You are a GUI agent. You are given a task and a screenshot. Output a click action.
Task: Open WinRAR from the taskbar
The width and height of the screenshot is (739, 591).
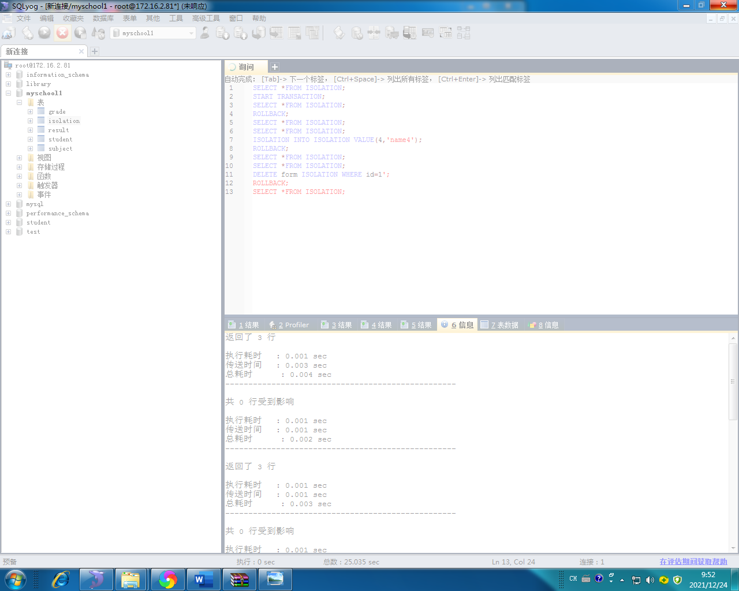point(239,579)
